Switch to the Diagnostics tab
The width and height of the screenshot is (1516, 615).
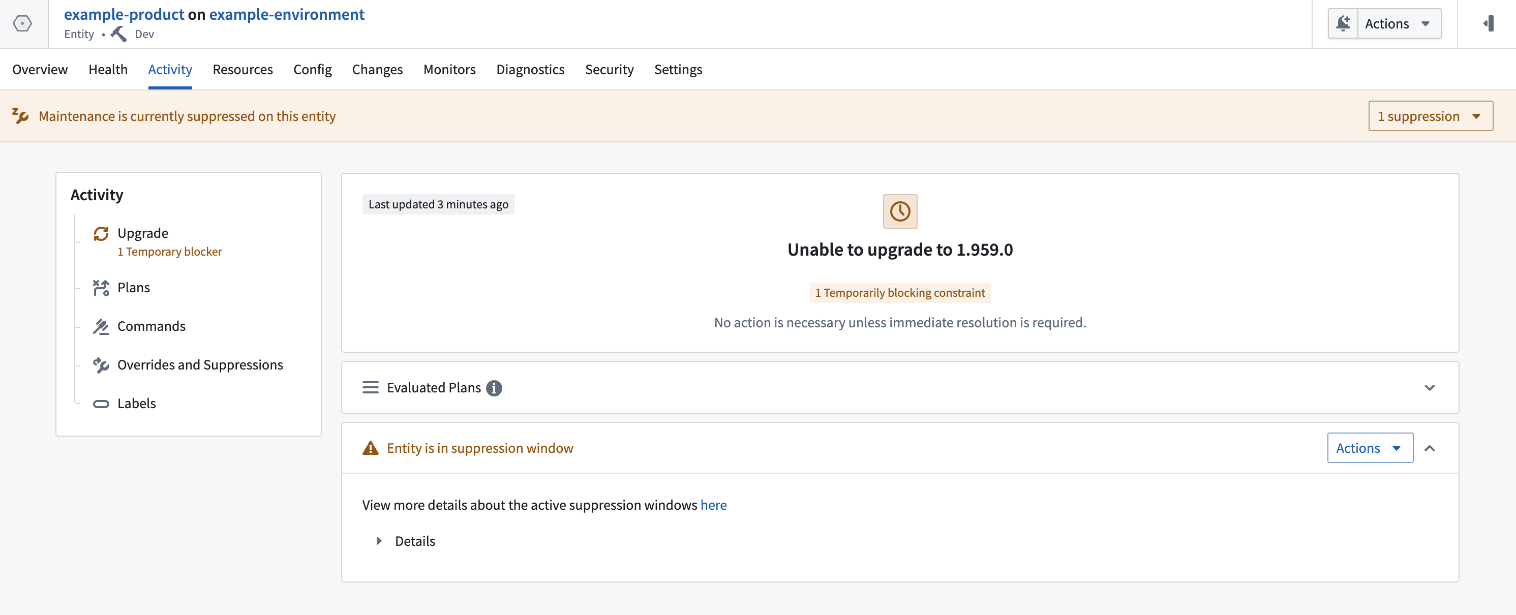(530, 70)
